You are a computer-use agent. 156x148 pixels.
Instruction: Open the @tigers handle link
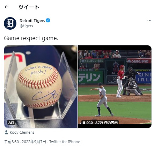click(26, 26)
